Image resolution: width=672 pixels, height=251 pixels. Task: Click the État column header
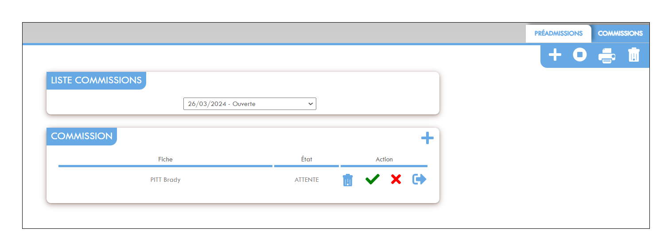(307, 159)
